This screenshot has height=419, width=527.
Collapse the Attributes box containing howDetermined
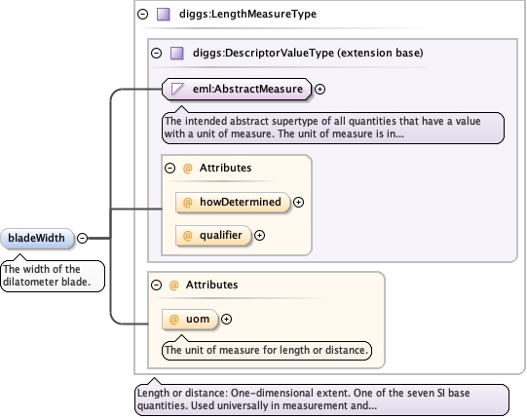(170, 168)
